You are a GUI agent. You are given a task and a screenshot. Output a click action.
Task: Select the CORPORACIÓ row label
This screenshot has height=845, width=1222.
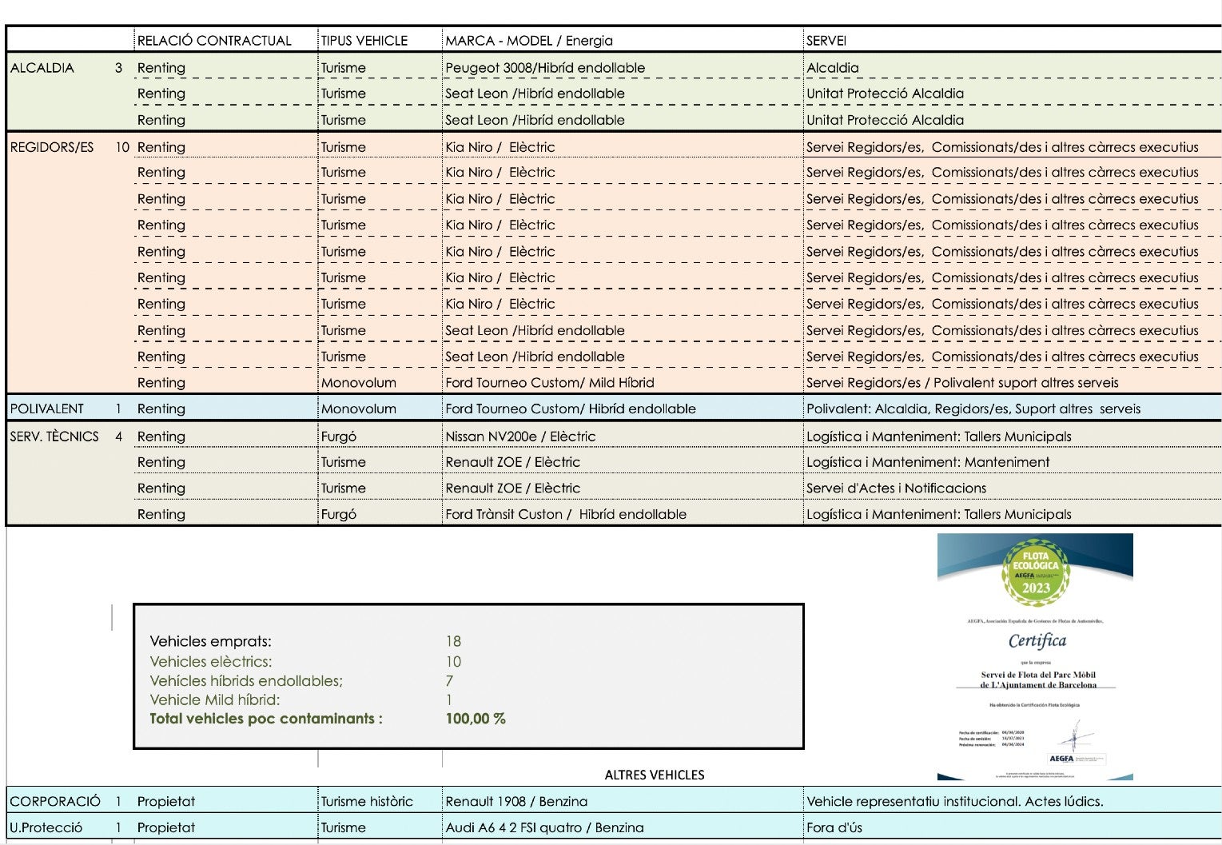pyautogui.click(x=55, y=801)
